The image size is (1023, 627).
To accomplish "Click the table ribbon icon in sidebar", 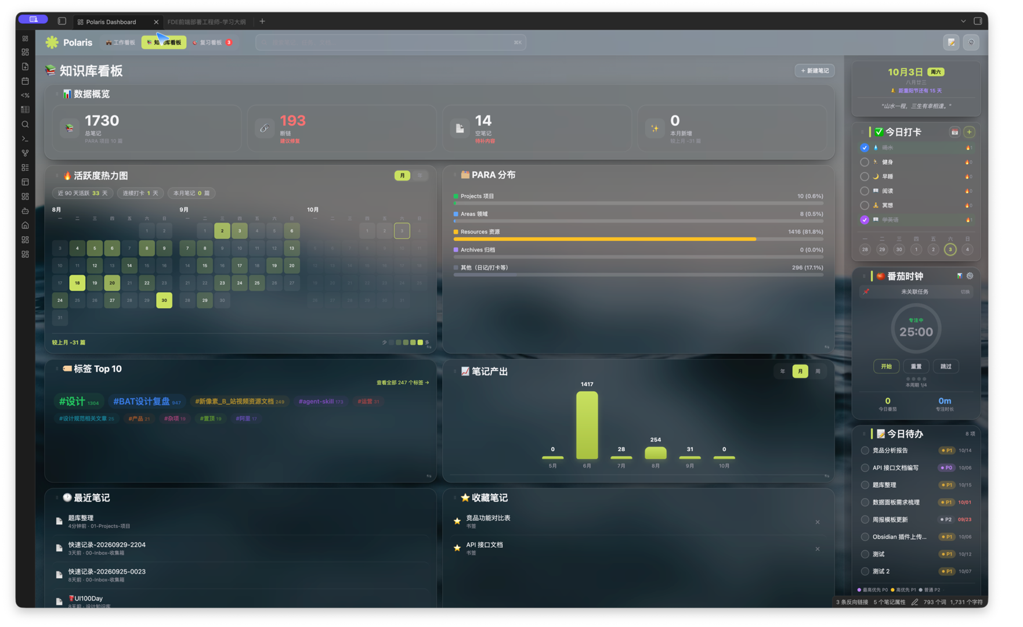I will [x=25, y=110].
